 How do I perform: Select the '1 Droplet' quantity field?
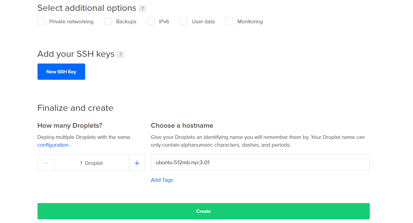pos(91,163)
